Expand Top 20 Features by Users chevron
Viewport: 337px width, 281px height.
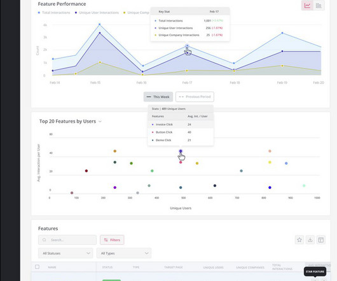pos(100,121)
